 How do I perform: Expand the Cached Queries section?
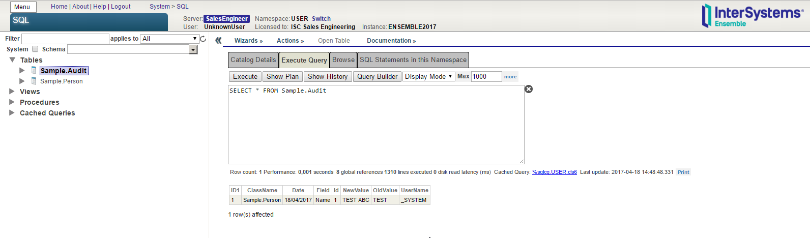pyautogui.click(x=12, y=113)
